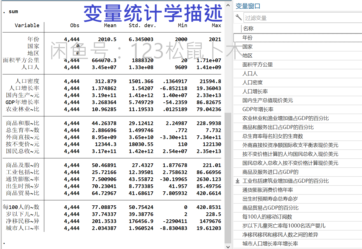Select variable 净移民移民和移民人数之间的差异
The image size is (362, 249).
(298, 235)
